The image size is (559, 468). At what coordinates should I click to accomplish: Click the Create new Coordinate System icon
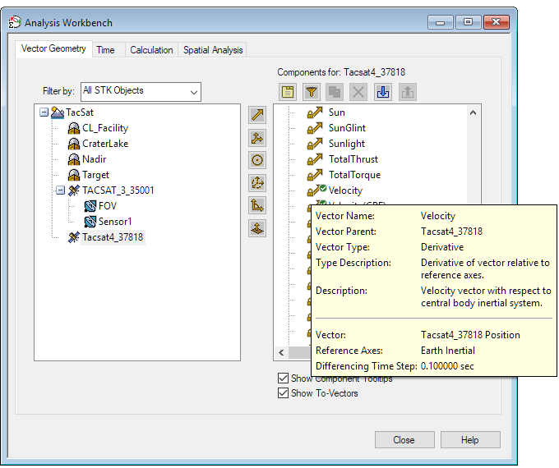257,183
